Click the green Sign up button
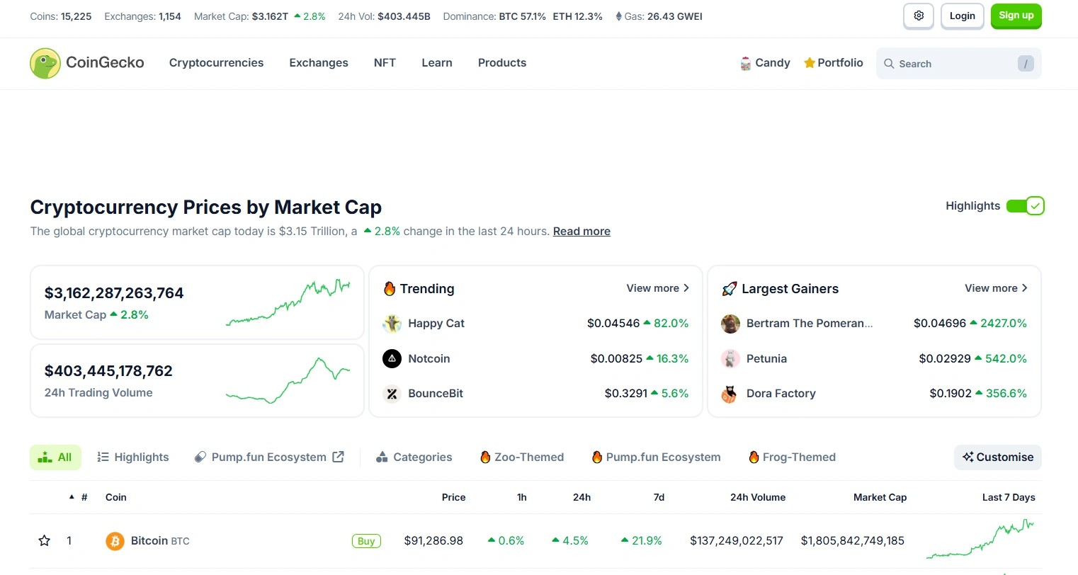Image resolution: width=1078 pixels, height=575 pixels. tap(1016, 16)
